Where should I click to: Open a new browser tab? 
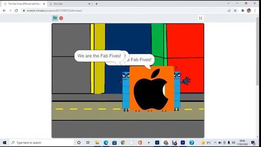tap(96, 4)
